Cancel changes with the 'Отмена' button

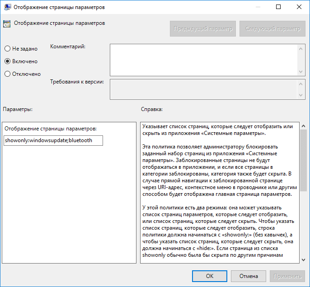[249, 276]
